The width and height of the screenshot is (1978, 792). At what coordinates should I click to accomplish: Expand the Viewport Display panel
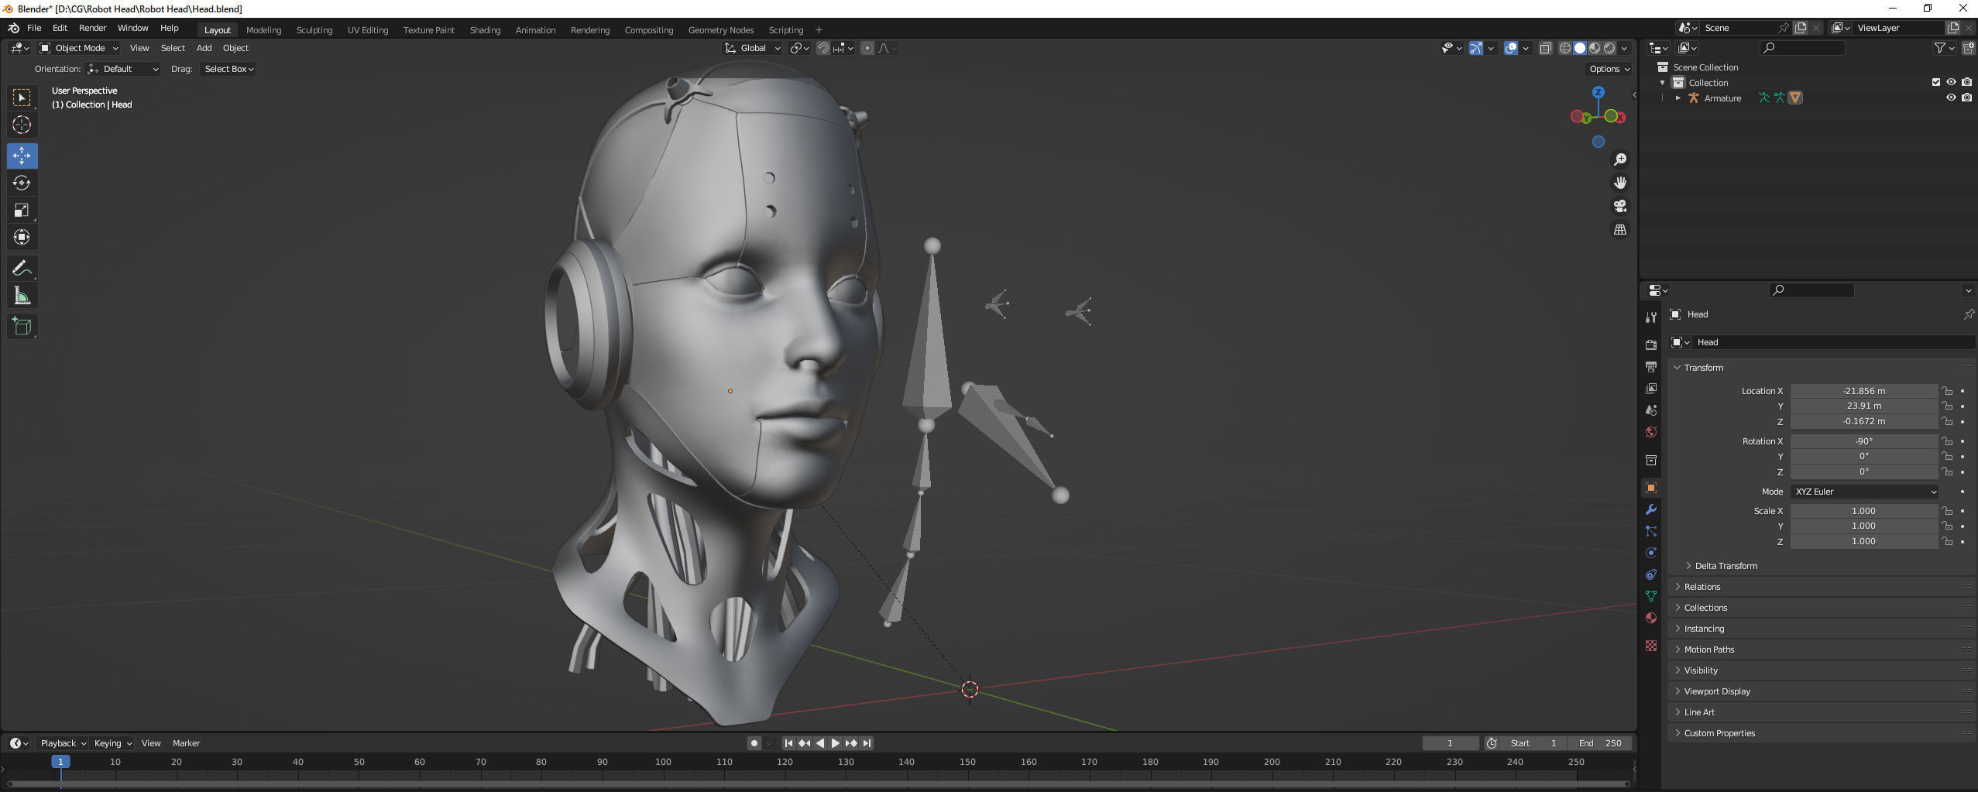click(x=1716, y=691)
